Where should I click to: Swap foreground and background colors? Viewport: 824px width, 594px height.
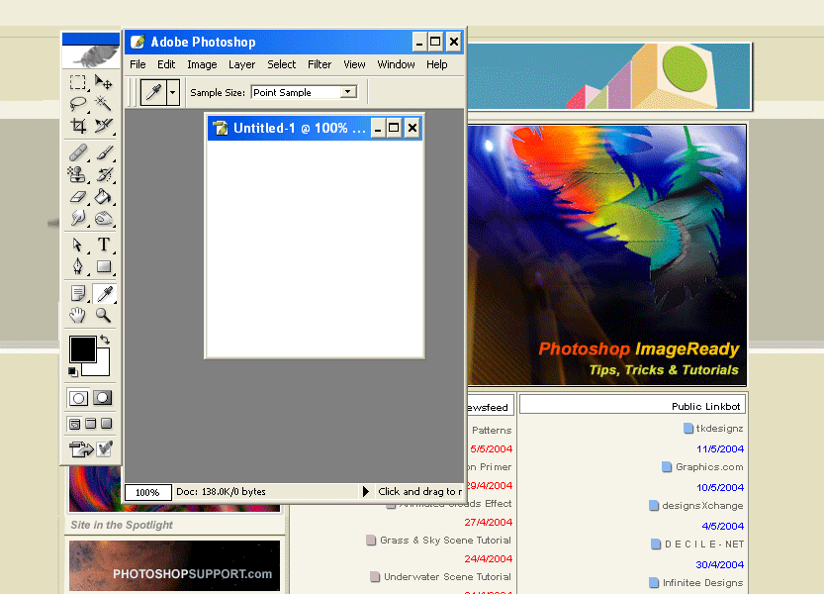[x=105, y=340]
